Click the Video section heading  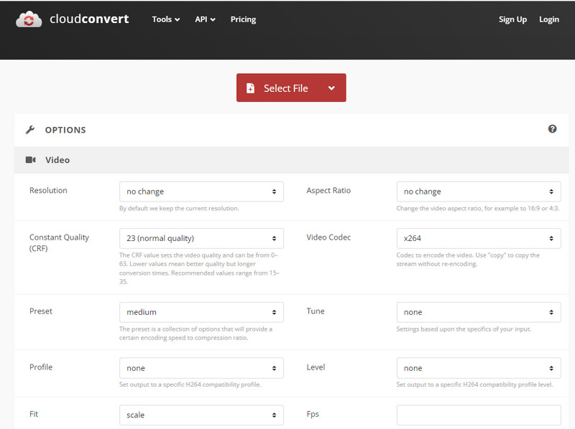(x=57, y=160)
